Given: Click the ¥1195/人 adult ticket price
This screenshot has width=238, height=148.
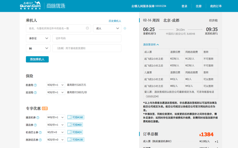Looking at the screenshot, I should [x=204, y=141].
